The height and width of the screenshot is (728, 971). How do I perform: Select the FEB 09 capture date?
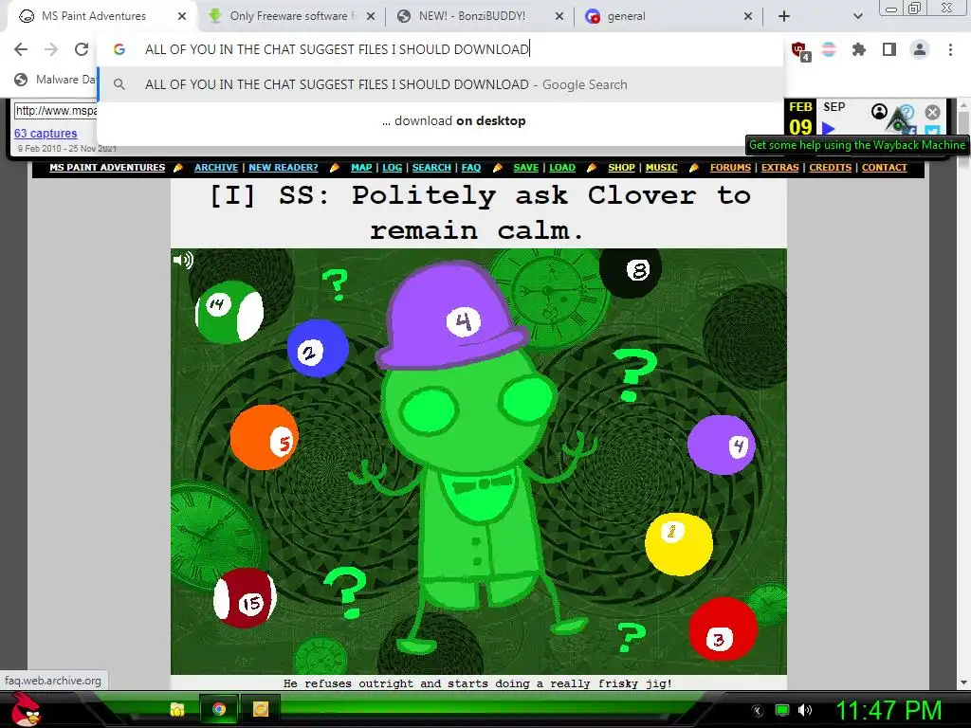(800, 118)
